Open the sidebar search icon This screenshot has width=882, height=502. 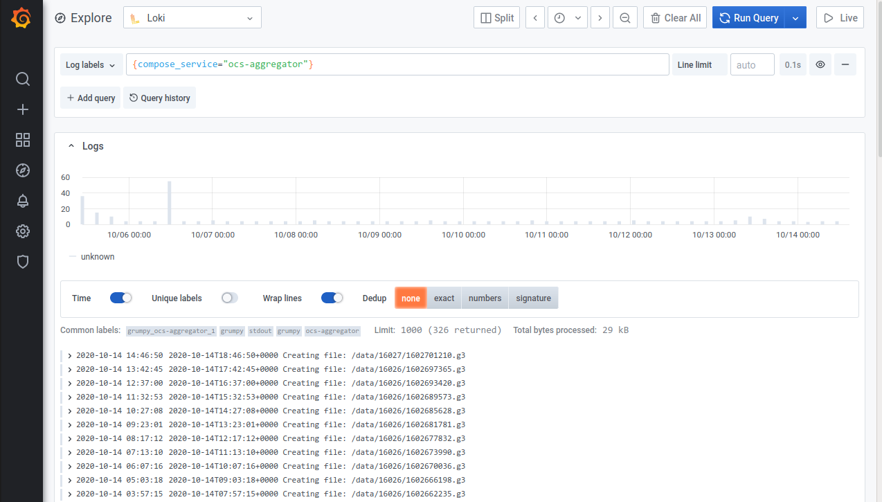click(x=23, y=79)
